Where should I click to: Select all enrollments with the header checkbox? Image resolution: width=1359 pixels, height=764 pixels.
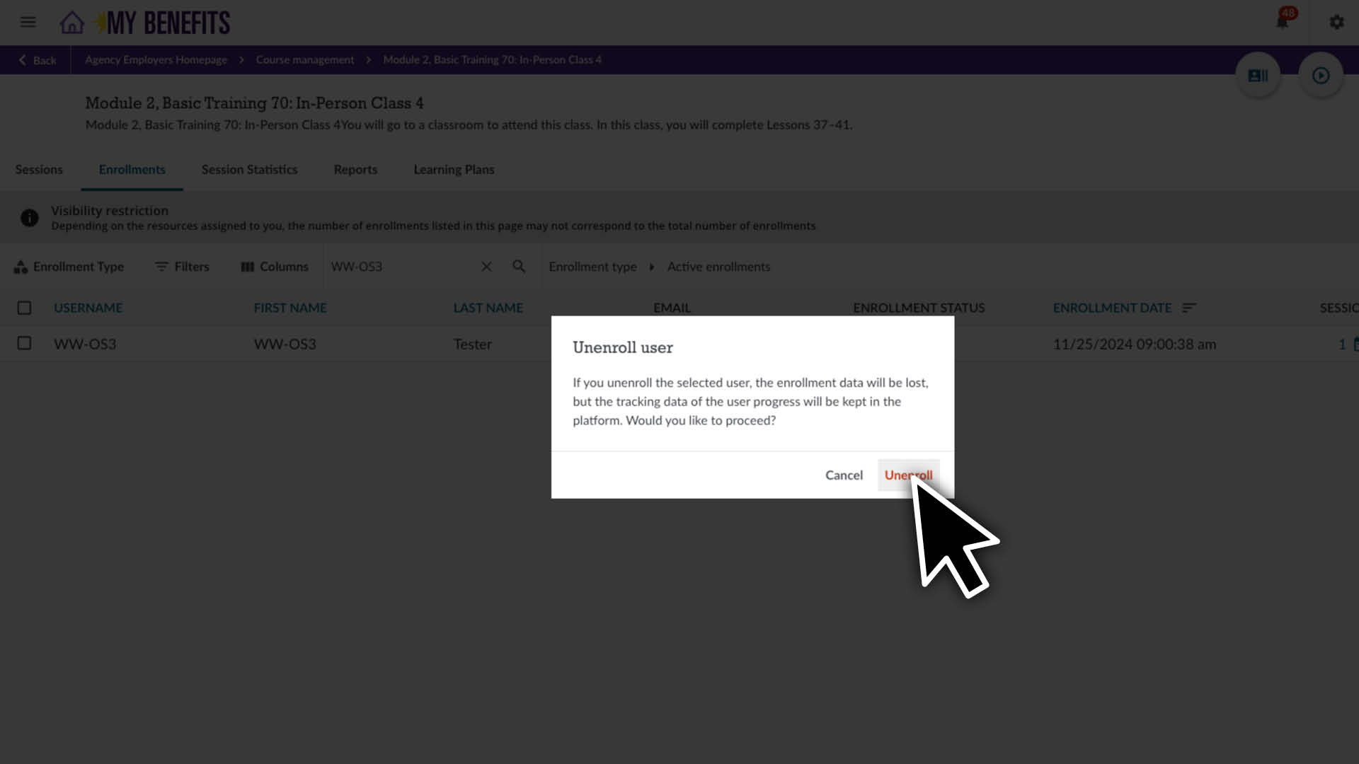25,308
